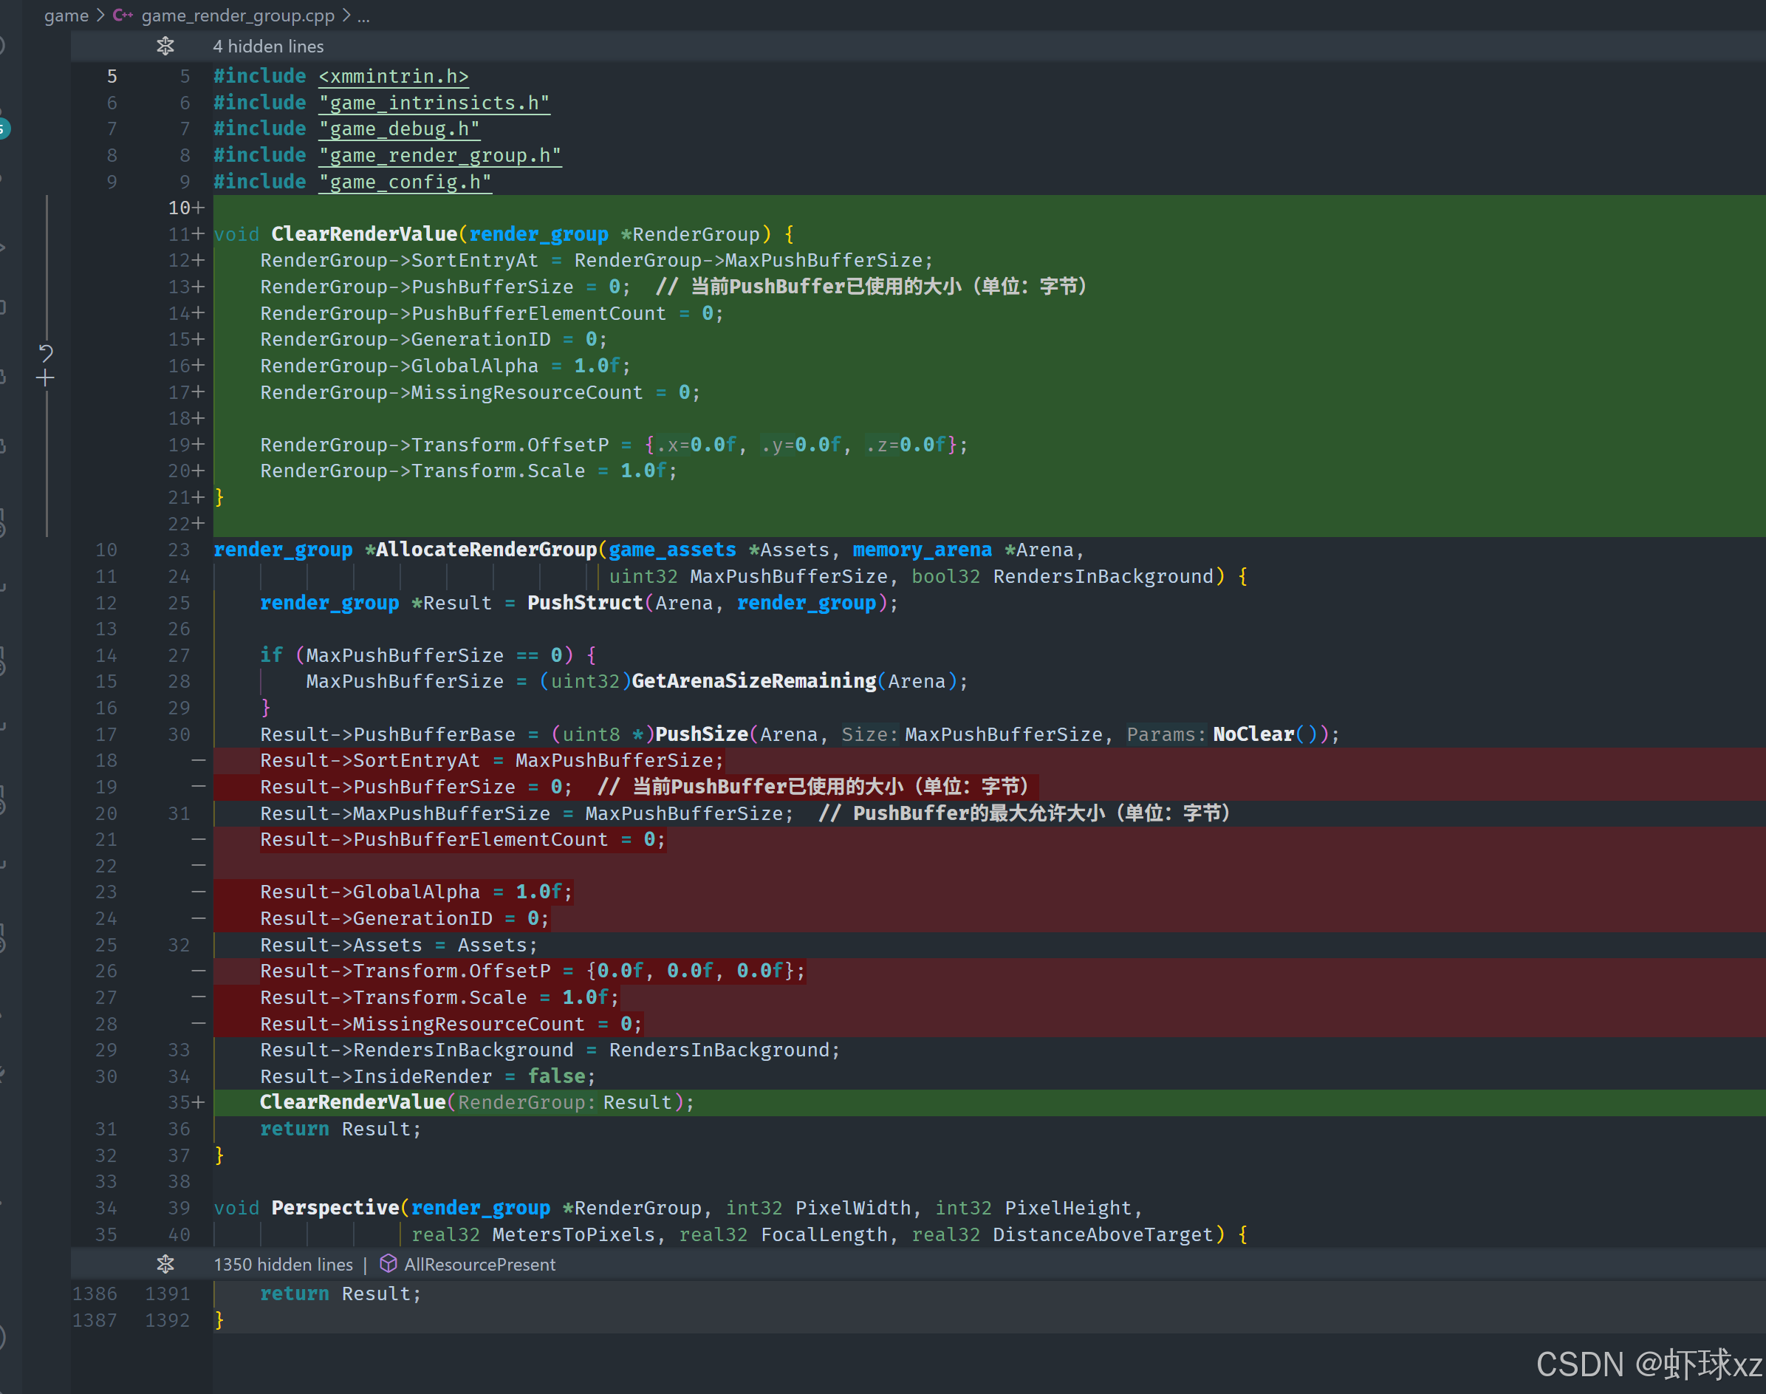The image size is (1766, 1394).
Task: Click added line number 35 in gutter
Action: pyautogui.click(x=179, y=1103)
